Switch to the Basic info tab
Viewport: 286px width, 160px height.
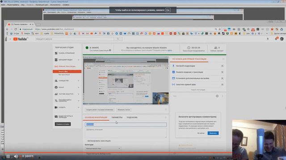[x=96, y=117]
